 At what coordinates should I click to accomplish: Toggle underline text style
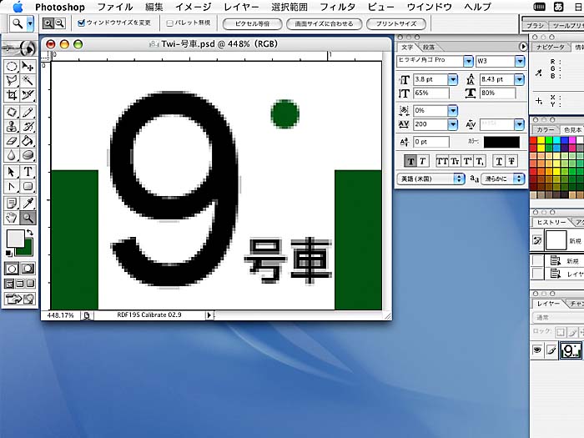499,161
